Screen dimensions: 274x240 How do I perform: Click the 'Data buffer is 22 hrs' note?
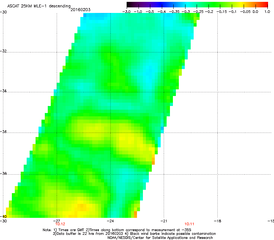134,234
